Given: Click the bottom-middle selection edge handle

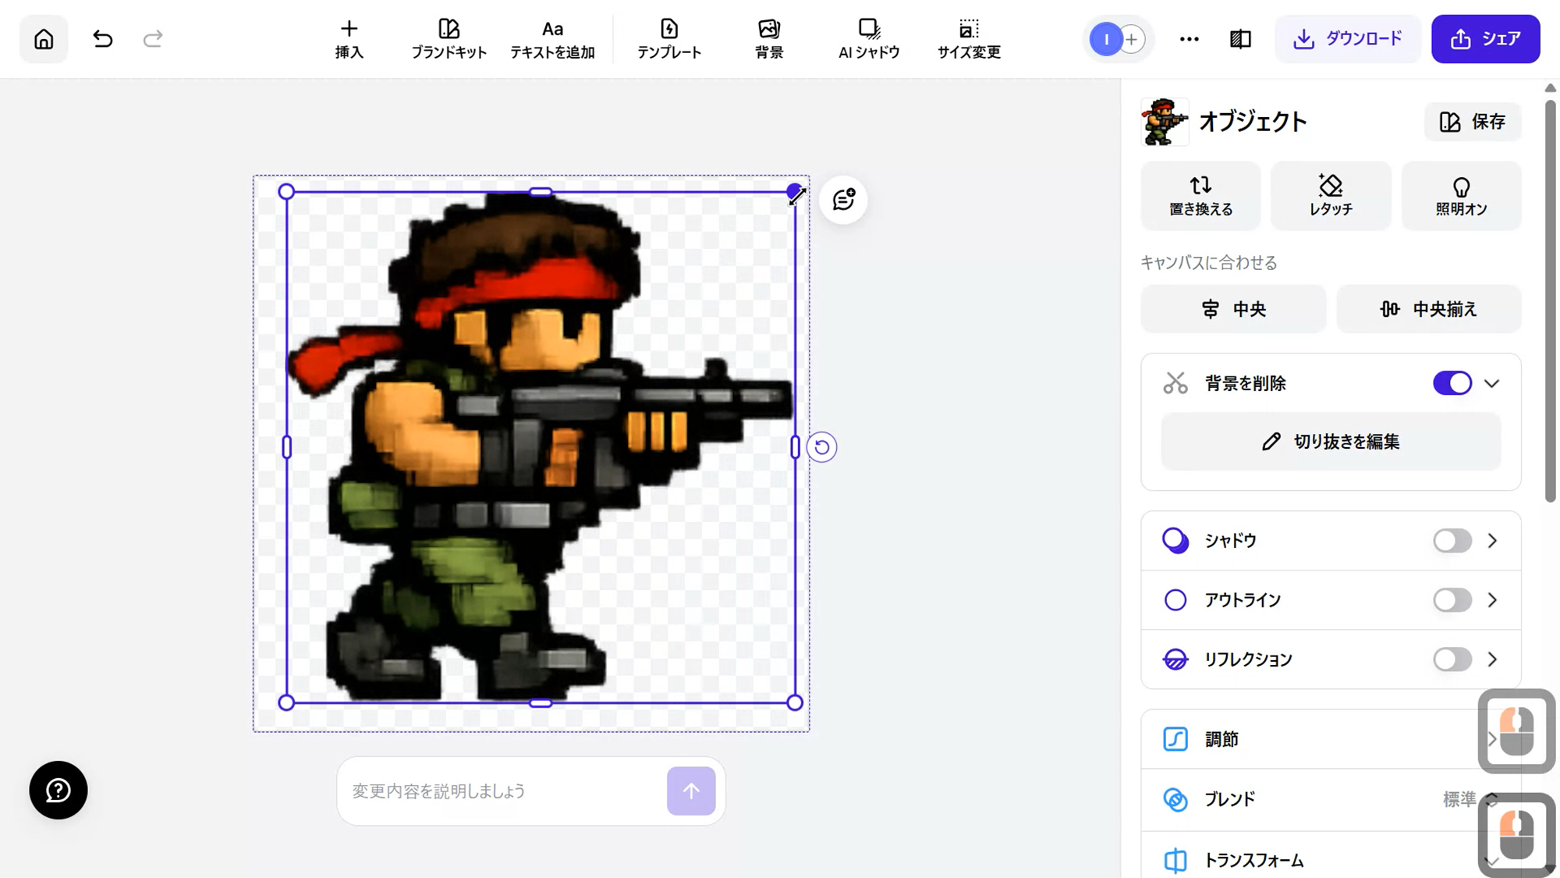Looking at the screenshot, I should [541, 702].
